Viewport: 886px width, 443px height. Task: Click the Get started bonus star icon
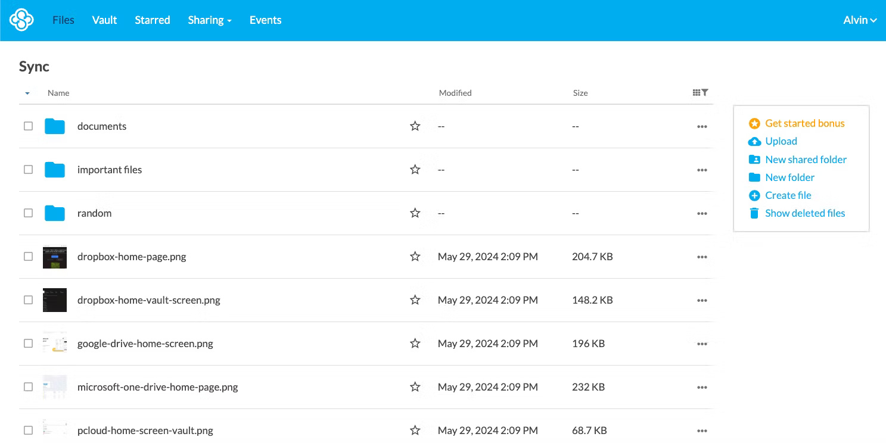754,123
